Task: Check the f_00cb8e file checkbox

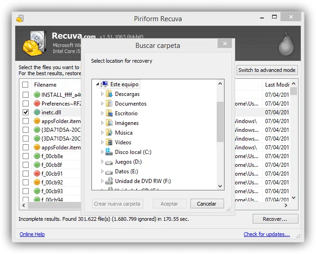Action: [25, 156]
